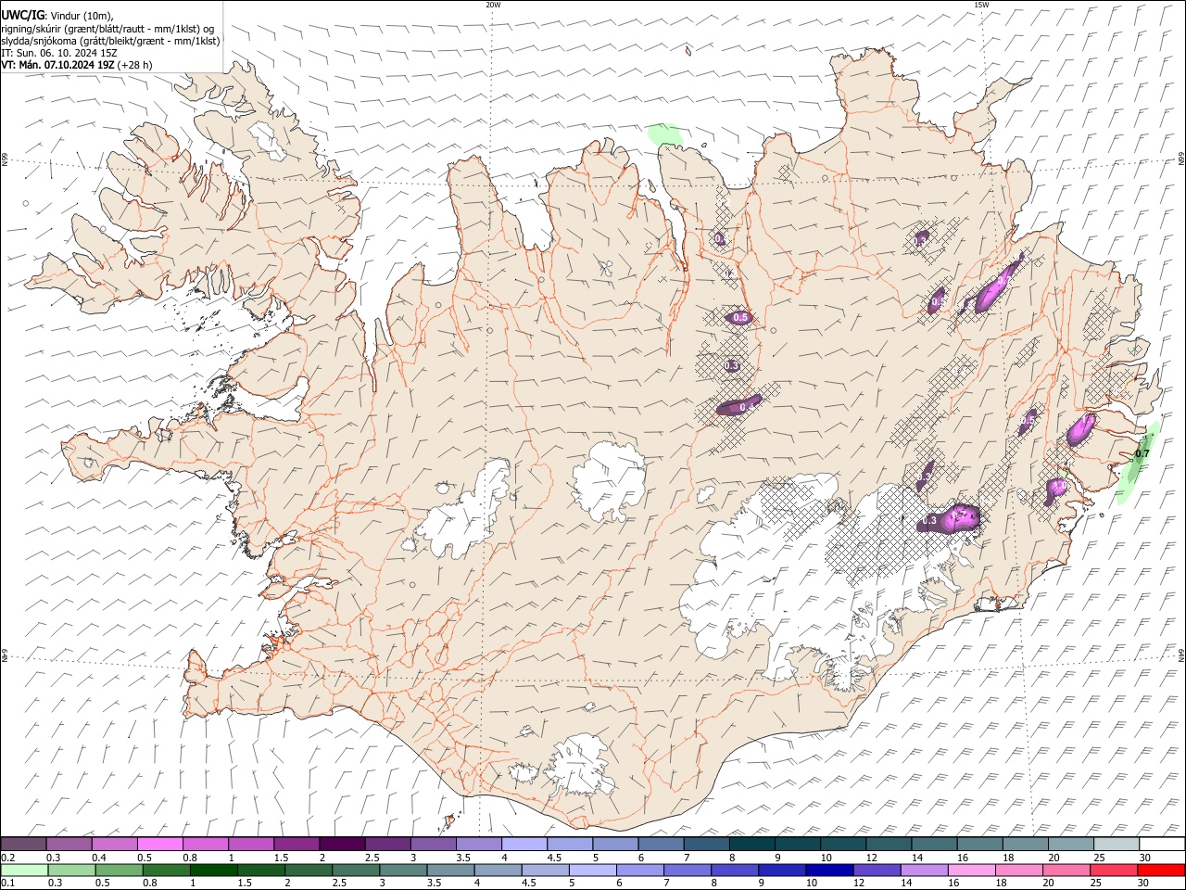
Task: Click the 'rigning/skúrir' legend description line
Action: point(107,28)
